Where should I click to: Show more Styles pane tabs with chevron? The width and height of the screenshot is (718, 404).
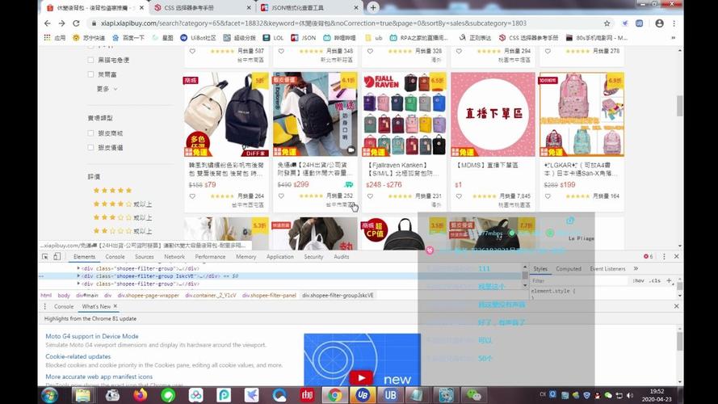tap(636, 268)
